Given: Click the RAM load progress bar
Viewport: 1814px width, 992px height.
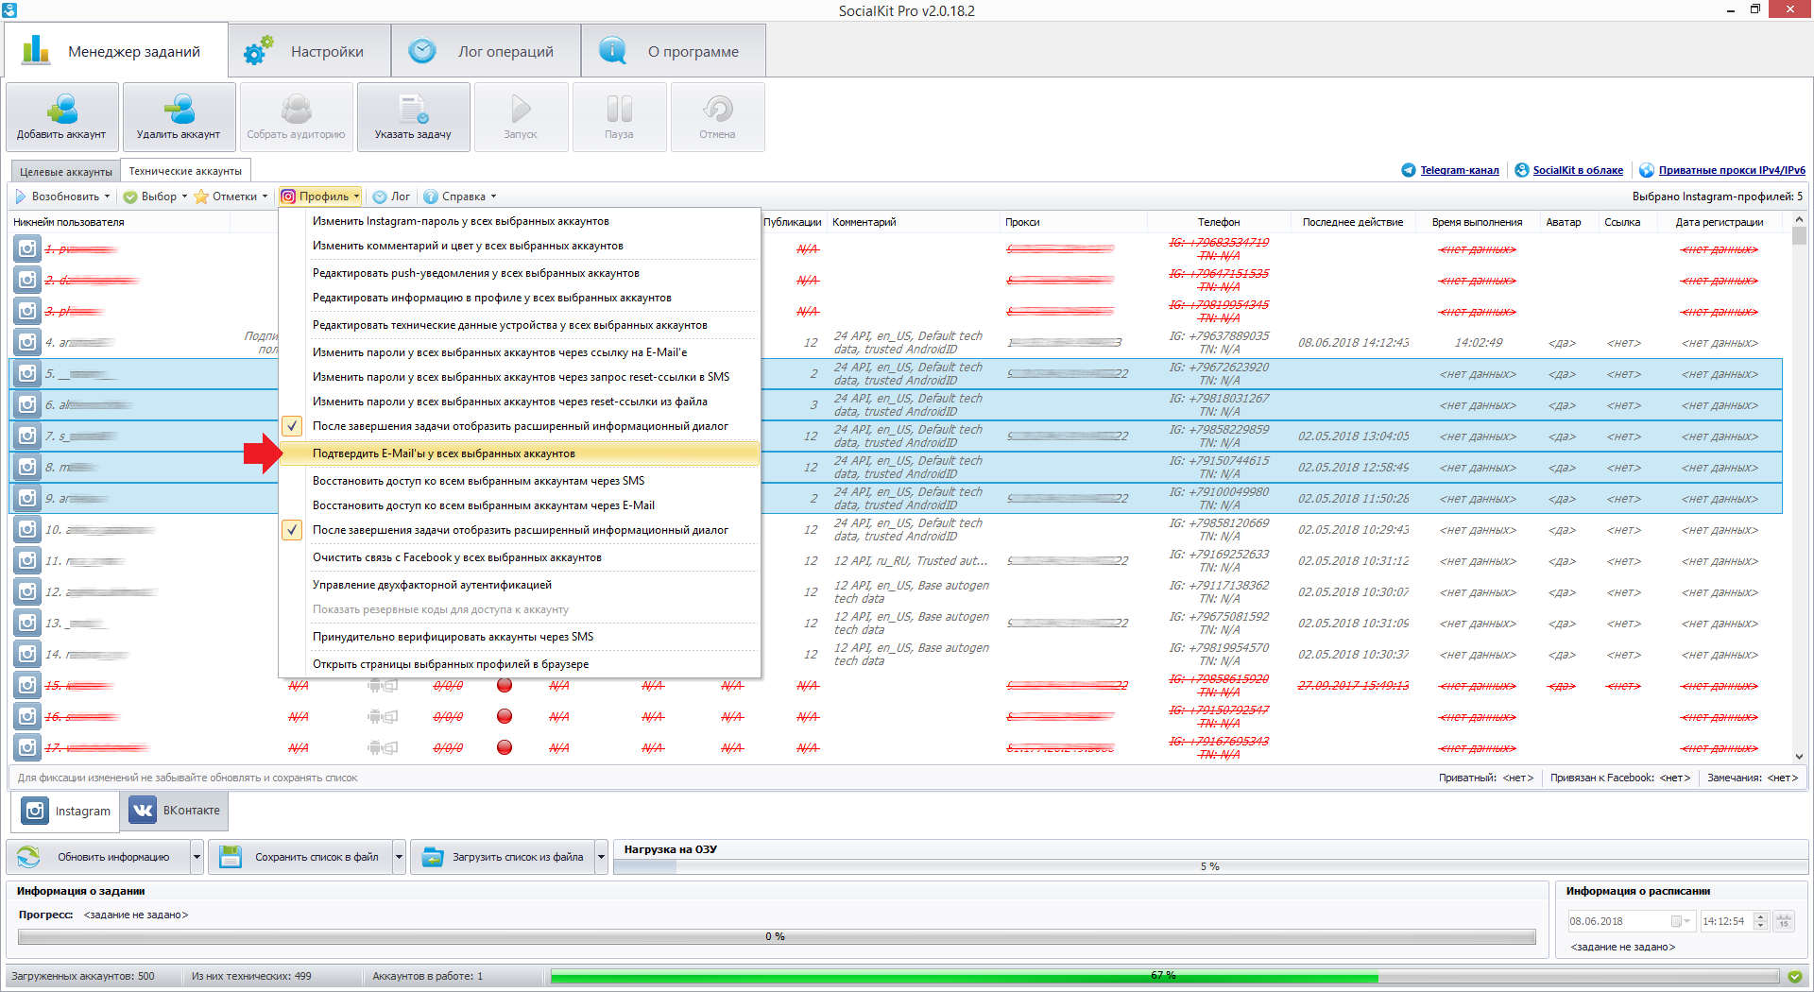Looking at the screenshot, I should (1210, 866).
